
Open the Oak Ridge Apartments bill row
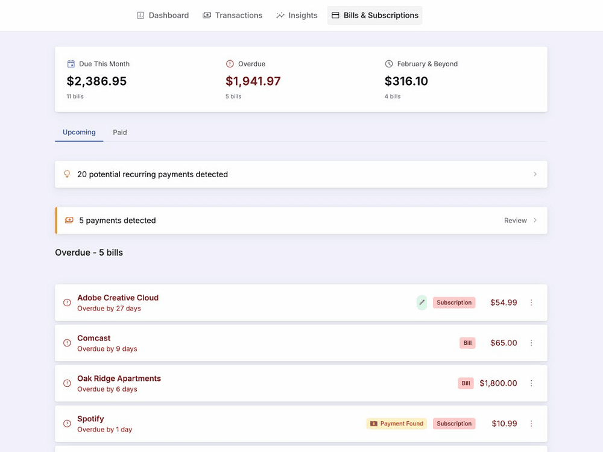(x=119, y=379)
